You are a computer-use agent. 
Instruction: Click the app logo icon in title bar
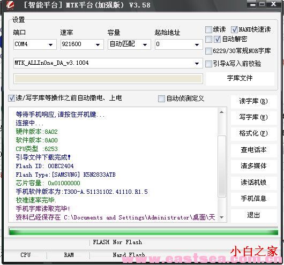10,5
